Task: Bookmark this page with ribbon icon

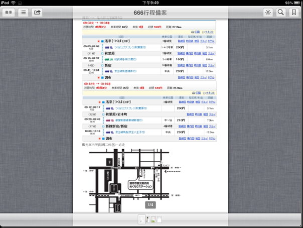Action: [294, 13]
